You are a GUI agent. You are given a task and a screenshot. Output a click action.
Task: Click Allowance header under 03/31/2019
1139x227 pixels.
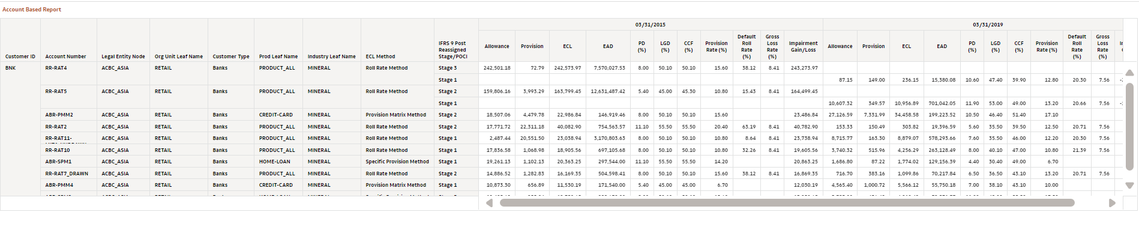pos(840,46)
